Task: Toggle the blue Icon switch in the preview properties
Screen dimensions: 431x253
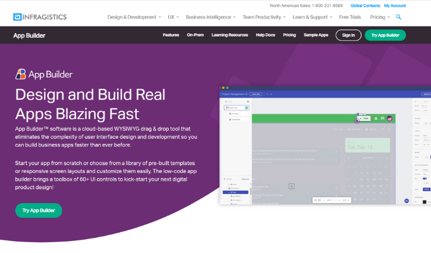Action: (x=425, y=178)
